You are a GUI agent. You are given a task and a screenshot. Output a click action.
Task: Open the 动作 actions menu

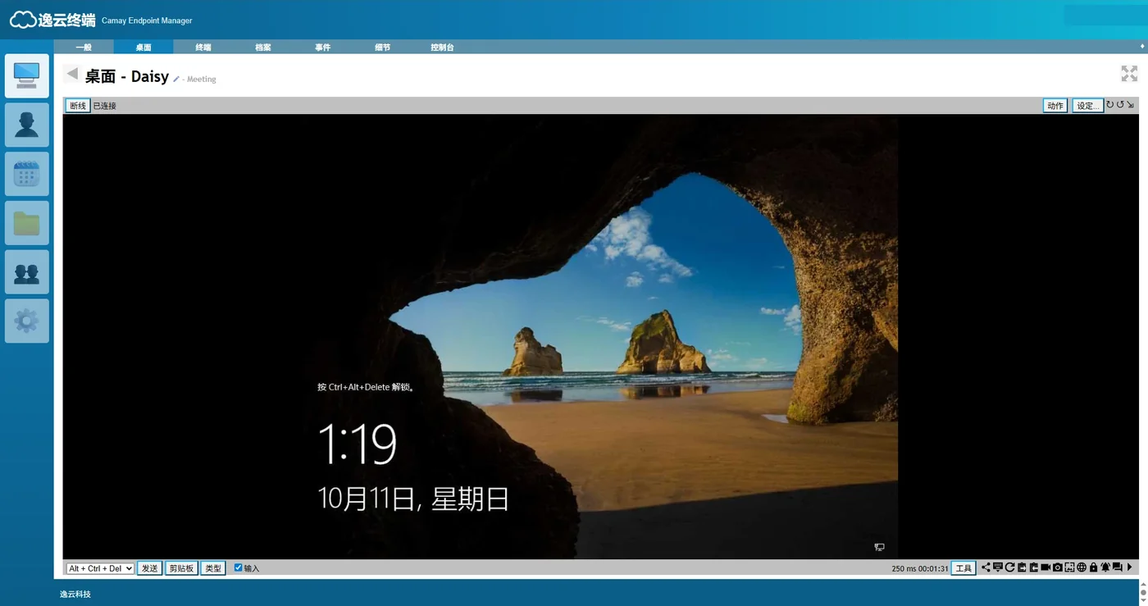tap(1055, 106)
